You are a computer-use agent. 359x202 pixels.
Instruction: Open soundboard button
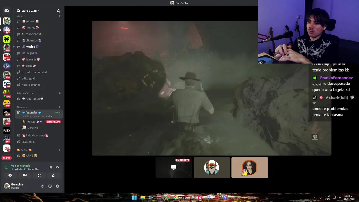point(54,175)
